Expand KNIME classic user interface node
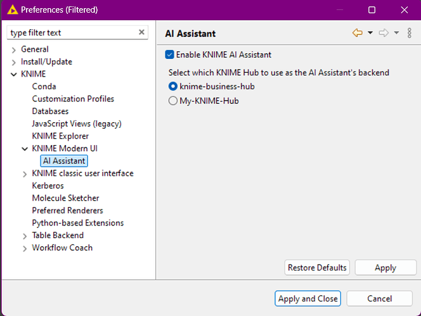Image resolution: width=421 pixels, height=316 pixels. click(25, 174)
